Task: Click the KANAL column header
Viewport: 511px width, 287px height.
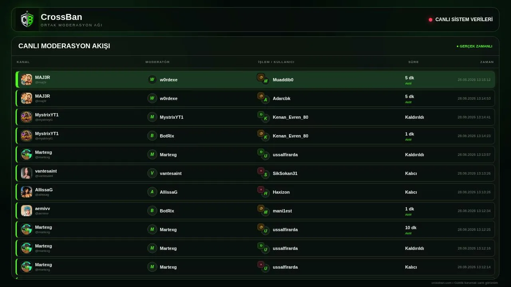Action: click(x=23, y=62)
